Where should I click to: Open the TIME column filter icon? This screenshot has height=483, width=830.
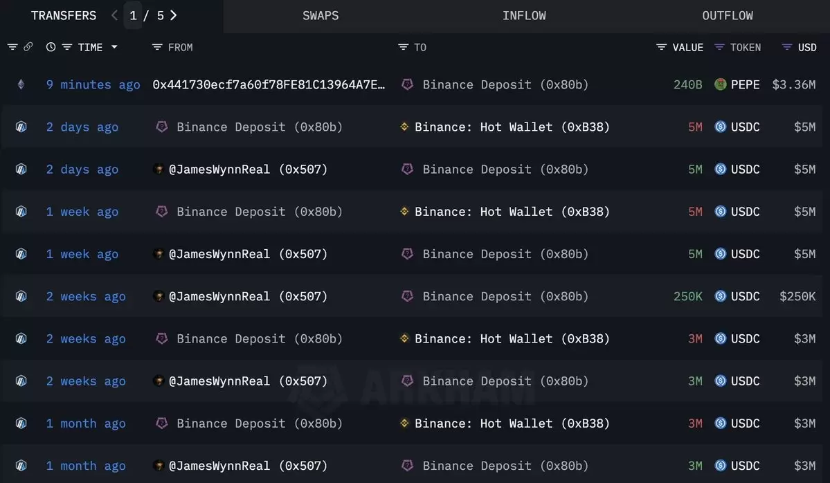(x=66, y=47)
